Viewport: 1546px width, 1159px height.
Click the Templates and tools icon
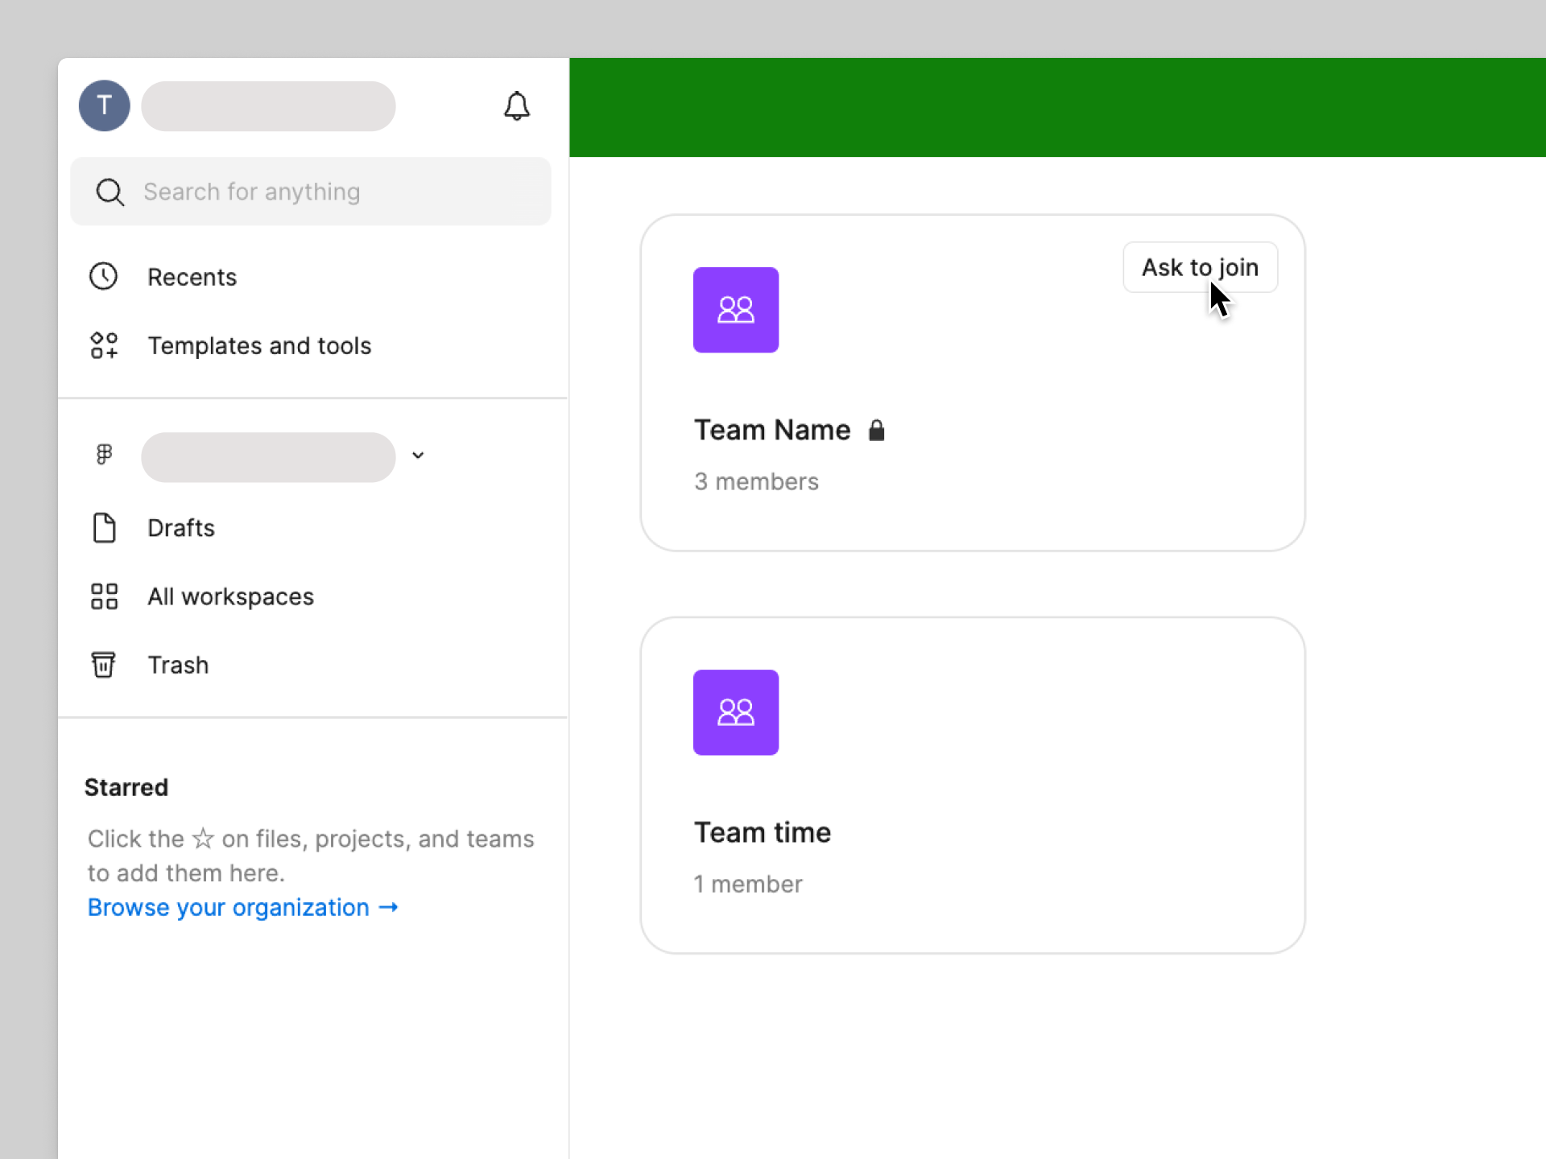[104, 345]
